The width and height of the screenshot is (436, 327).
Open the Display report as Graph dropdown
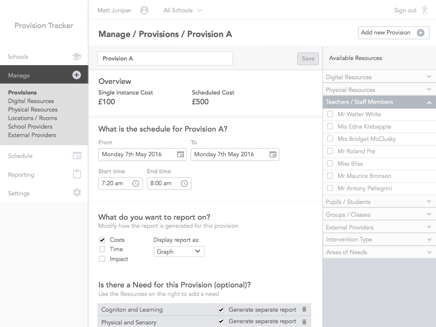pos(179,252)
